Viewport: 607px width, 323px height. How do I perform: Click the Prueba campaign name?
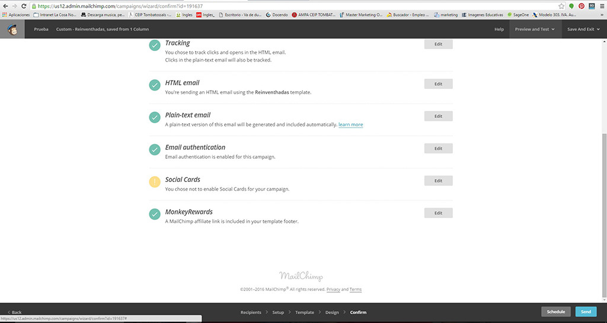click(x=41, y=30)
